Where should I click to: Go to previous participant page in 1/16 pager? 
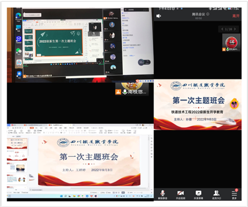pyautogui.click(x=222, y=29)
